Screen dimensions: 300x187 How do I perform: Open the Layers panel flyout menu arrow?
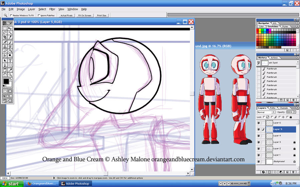coord(298,108)
